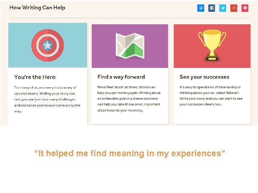The width and height of the screenshot is (258, 193).
Task: Click the so-called 'failures' paragraph
Action: tap(211, 95)
